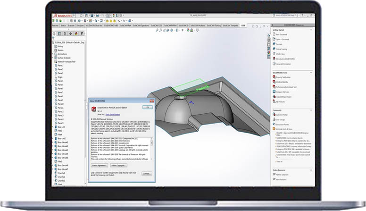Click the Print toolbar icon
This screenshot has width=366, height=211.
[x=97, y=16]
